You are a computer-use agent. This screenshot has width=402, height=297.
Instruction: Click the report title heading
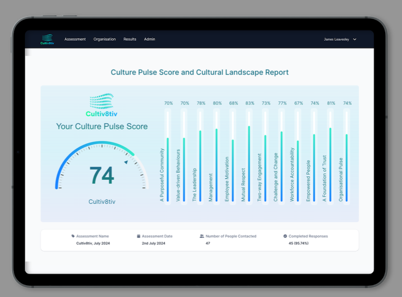[200, 72]
